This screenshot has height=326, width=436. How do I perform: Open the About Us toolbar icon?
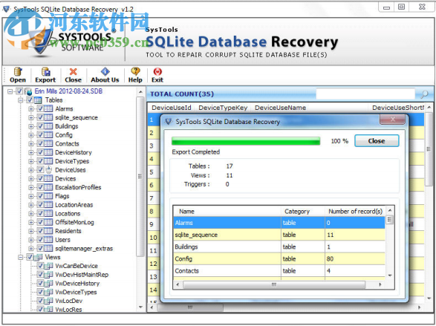[x=105, y=72]
